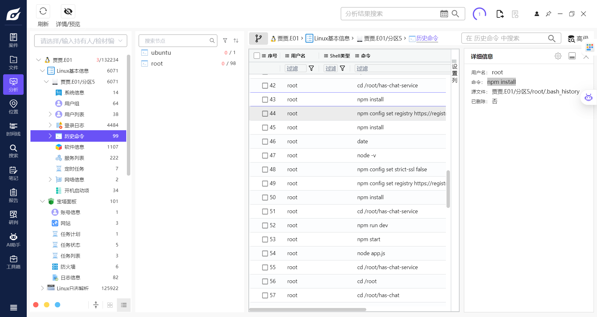Viewport: 597px width, 317px height.
Task: Click the node filter funnel icon
Action: coord(225,40)
